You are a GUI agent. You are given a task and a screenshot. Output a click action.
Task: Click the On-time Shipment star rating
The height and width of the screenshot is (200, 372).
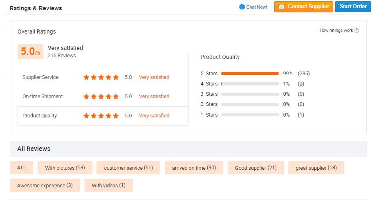(x=101, y=97)
